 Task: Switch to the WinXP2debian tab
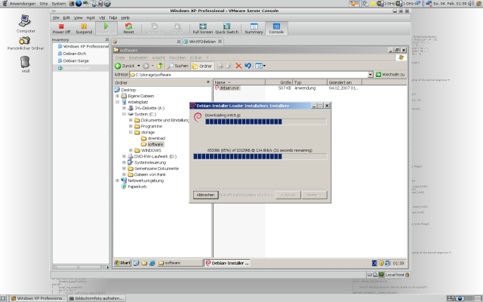[x=202, y=42]
